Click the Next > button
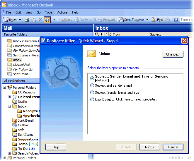 [149, 147]
